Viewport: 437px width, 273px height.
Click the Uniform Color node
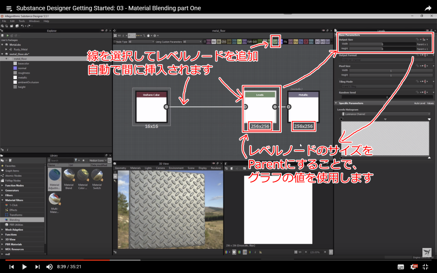151,106
